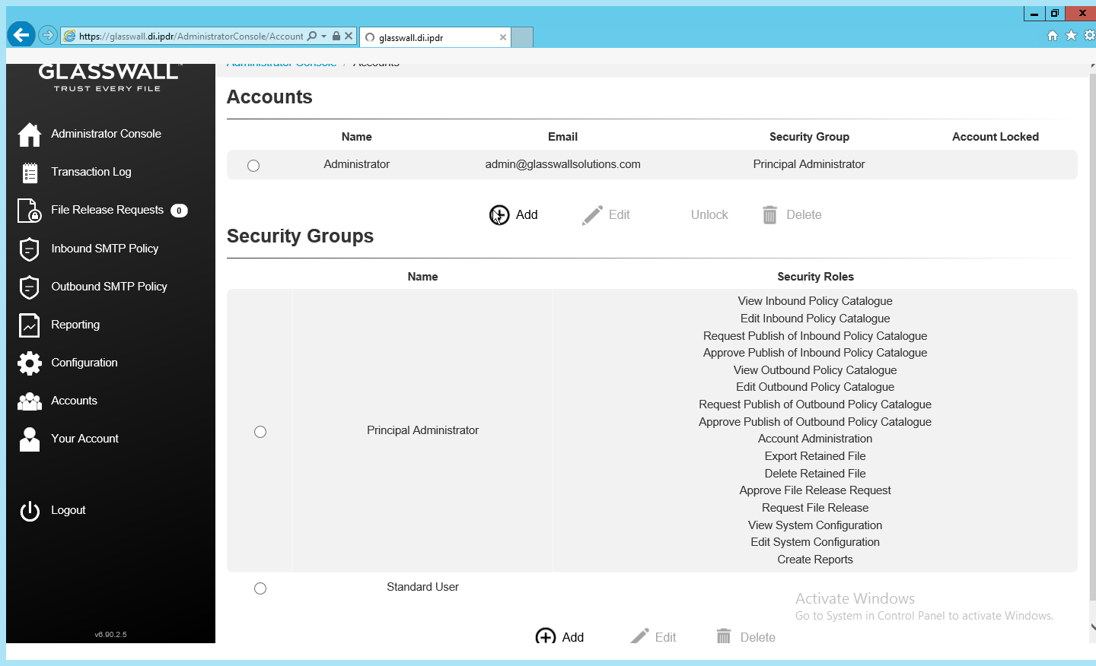Select the Administrator account radio button
Viewport: 1096px width, 666px height.
(x=253, y=166)
